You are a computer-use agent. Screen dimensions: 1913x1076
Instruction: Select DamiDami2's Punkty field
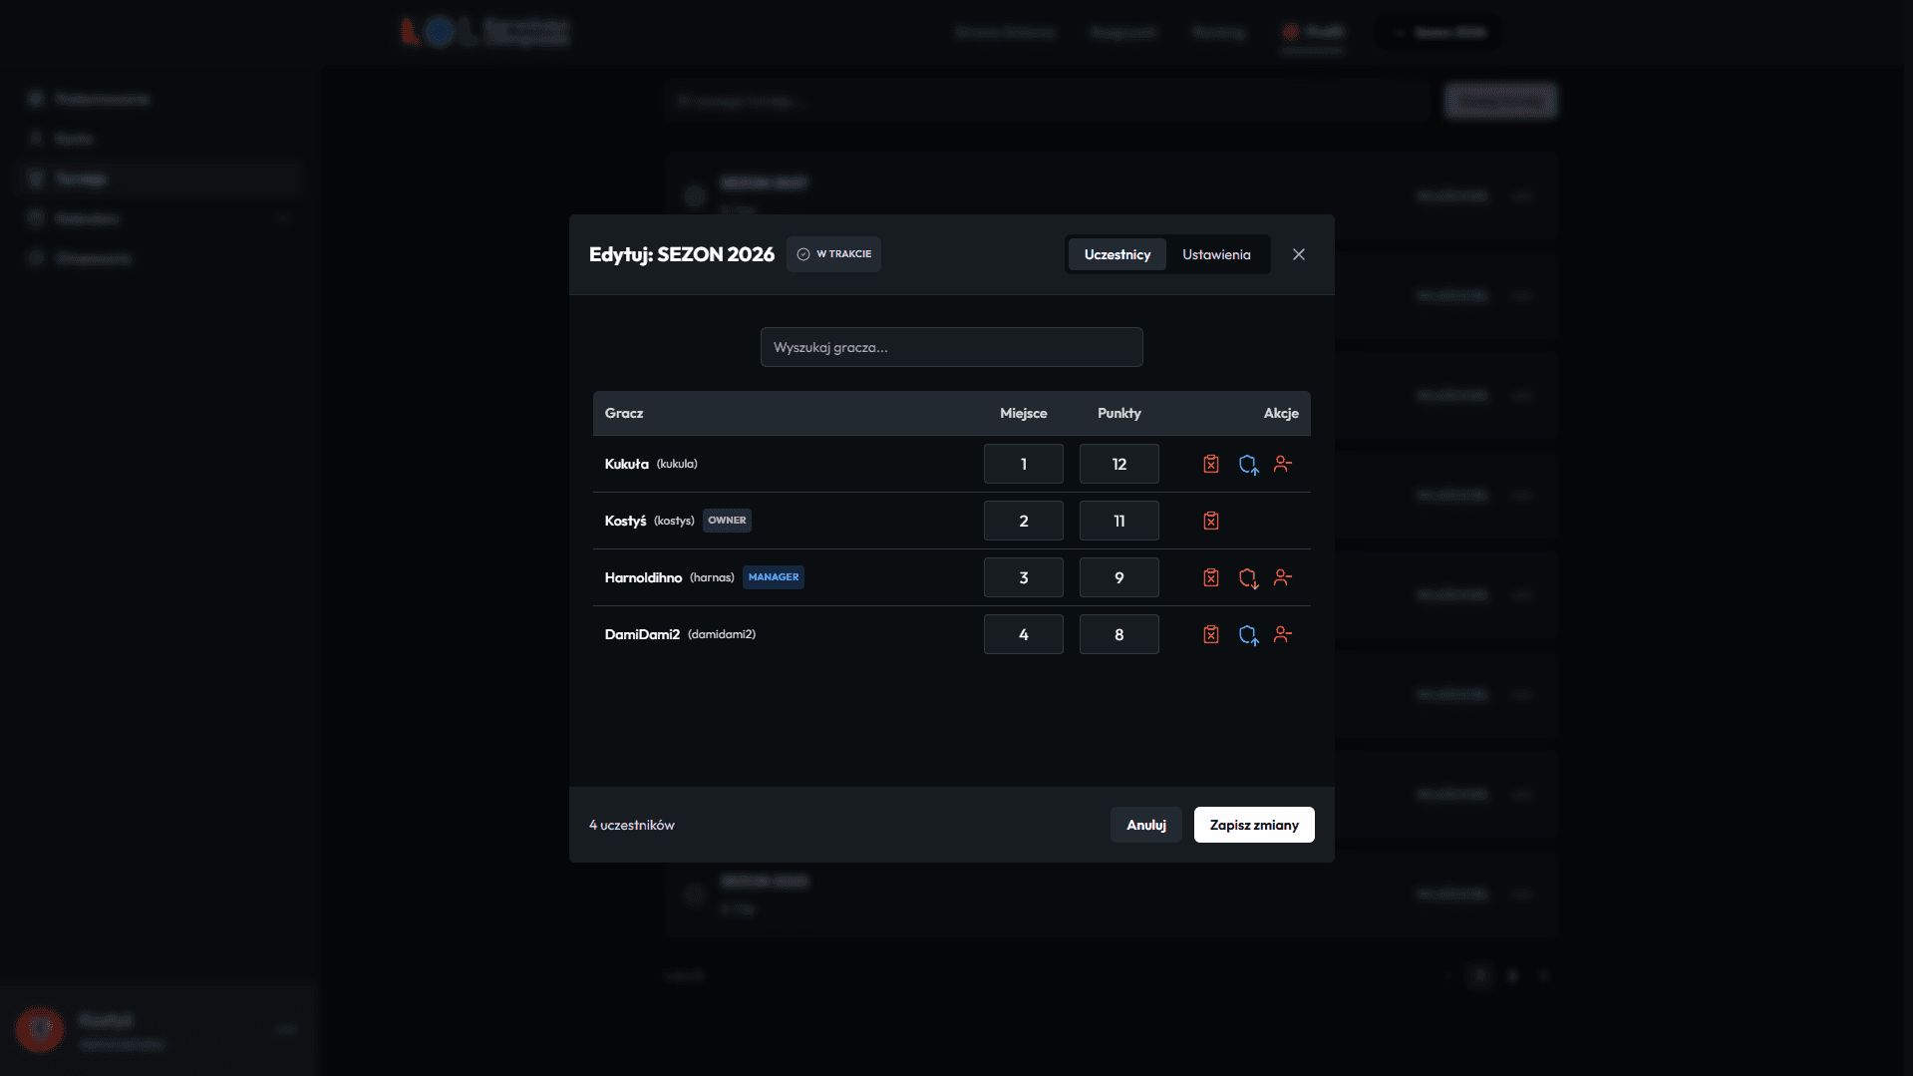(1119, 634)
